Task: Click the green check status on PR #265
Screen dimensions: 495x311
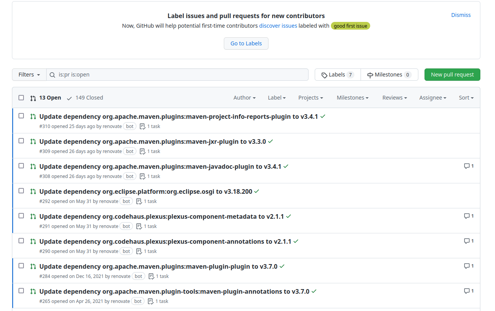Action: click(314, 291)
